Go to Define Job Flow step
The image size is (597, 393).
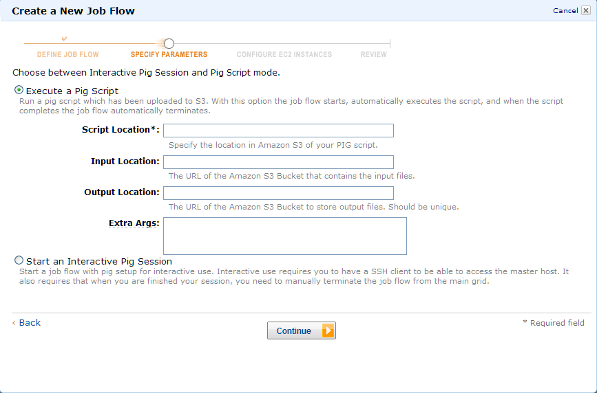pyautogui.click(x=67, y=54)
